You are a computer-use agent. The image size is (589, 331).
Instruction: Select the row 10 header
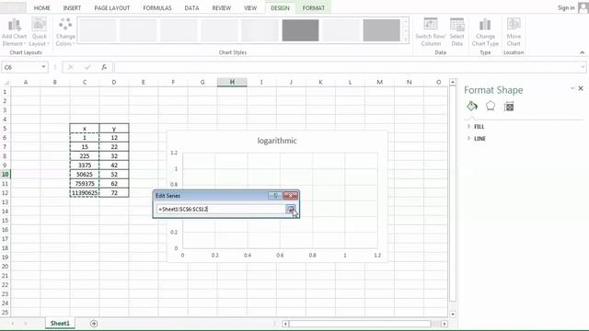tap(6, 175)
